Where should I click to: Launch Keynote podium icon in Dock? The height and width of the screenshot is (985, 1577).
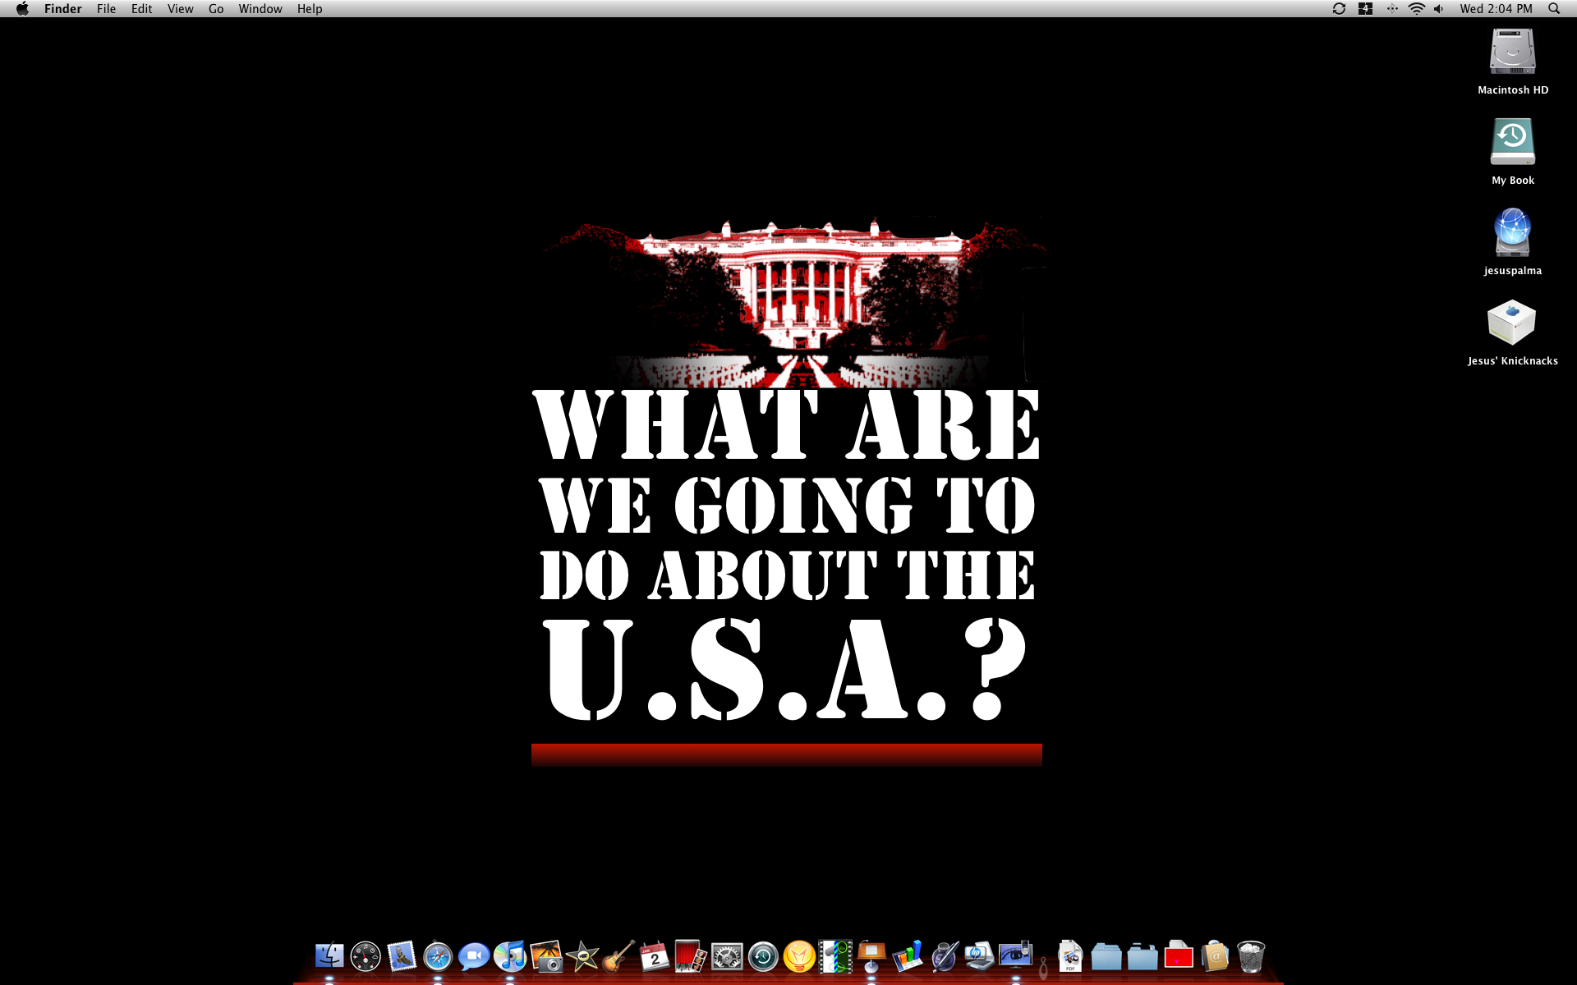pyautogui.click(x=871, y=956)
